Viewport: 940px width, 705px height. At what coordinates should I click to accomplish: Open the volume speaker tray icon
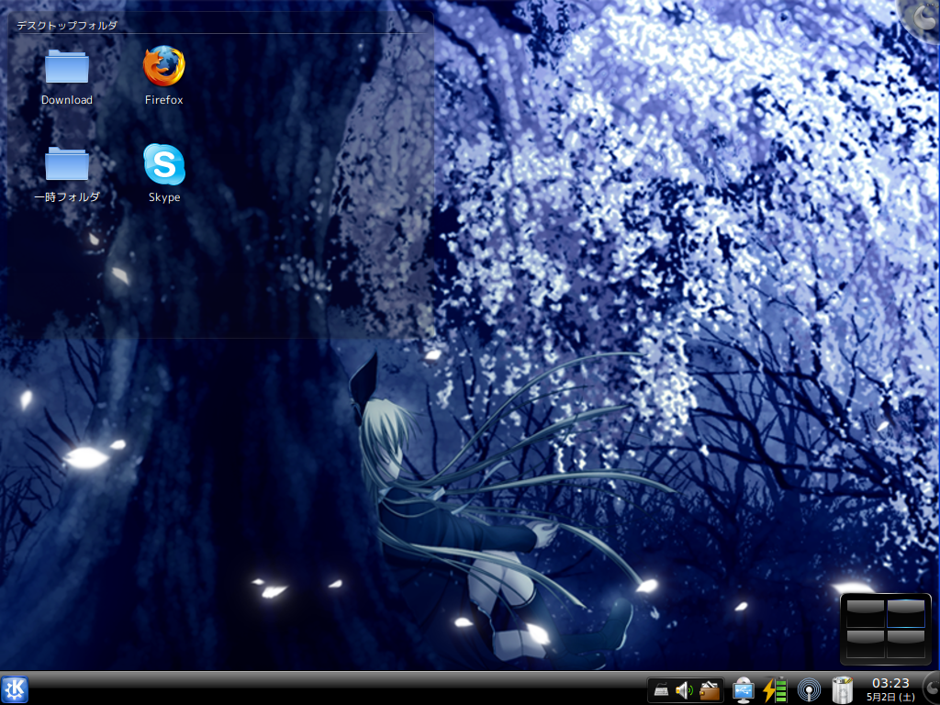click(685, 690)
